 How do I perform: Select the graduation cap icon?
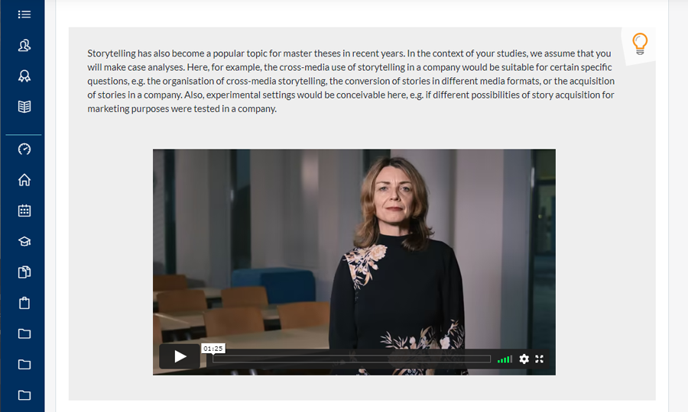coord(24,241)
